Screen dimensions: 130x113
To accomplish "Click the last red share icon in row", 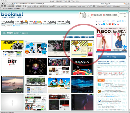I will tap(118, 24).
